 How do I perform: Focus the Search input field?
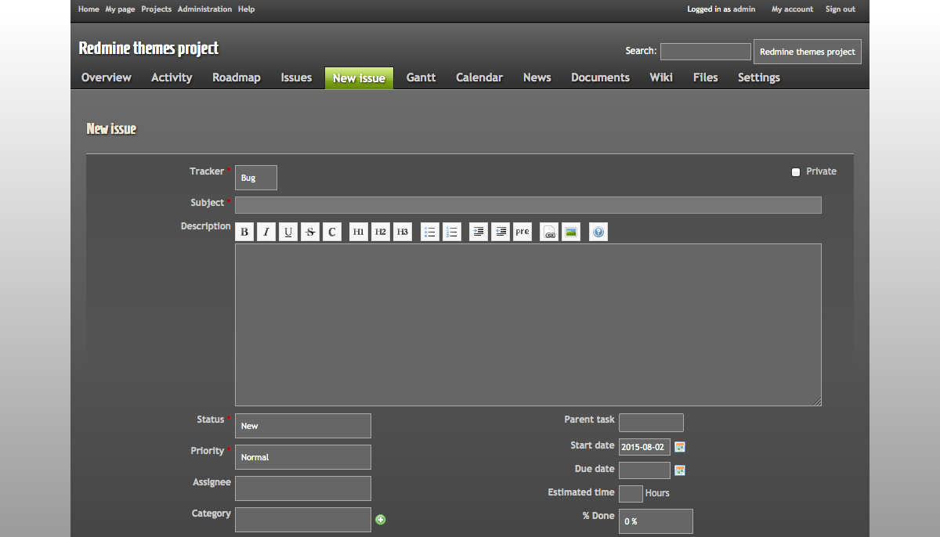click(x=706, y=52)
